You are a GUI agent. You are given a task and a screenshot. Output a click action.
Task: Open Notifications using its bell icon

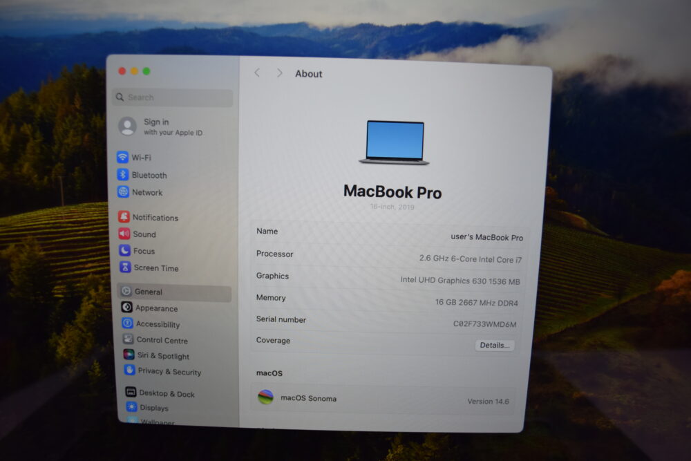(x=124, y=216)
